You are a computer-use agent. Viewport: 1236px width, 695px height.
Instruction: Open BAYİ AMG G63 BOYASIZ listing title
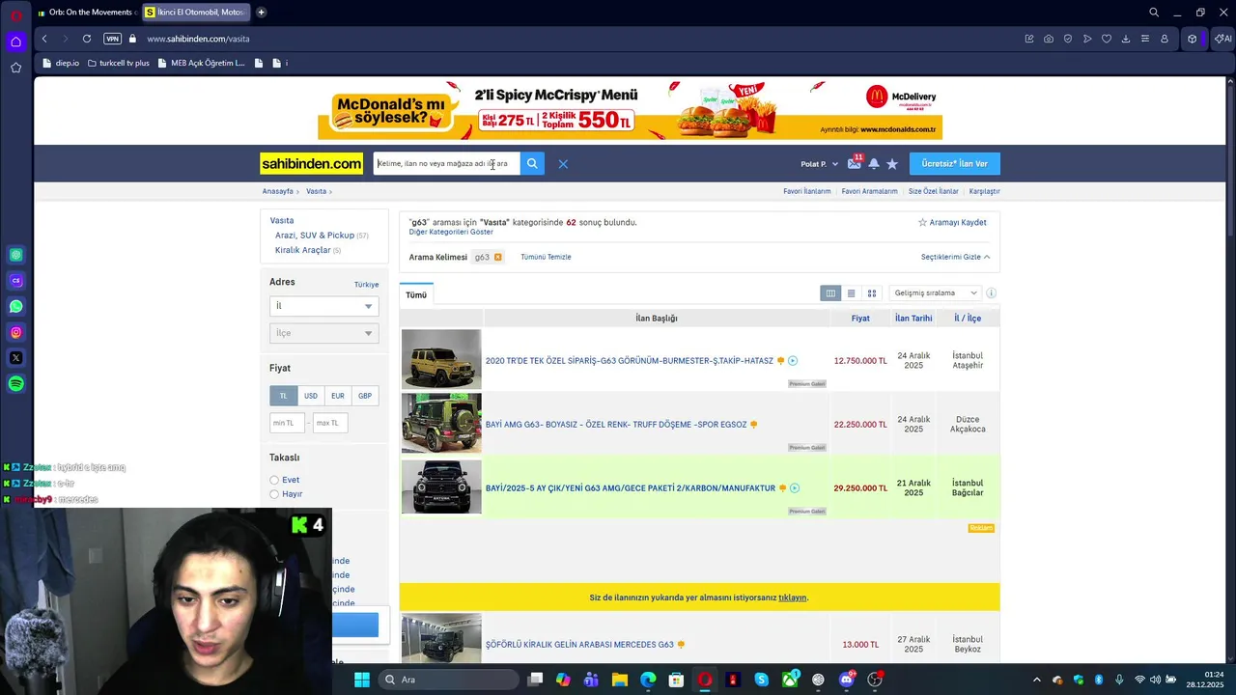coord(616,425)
